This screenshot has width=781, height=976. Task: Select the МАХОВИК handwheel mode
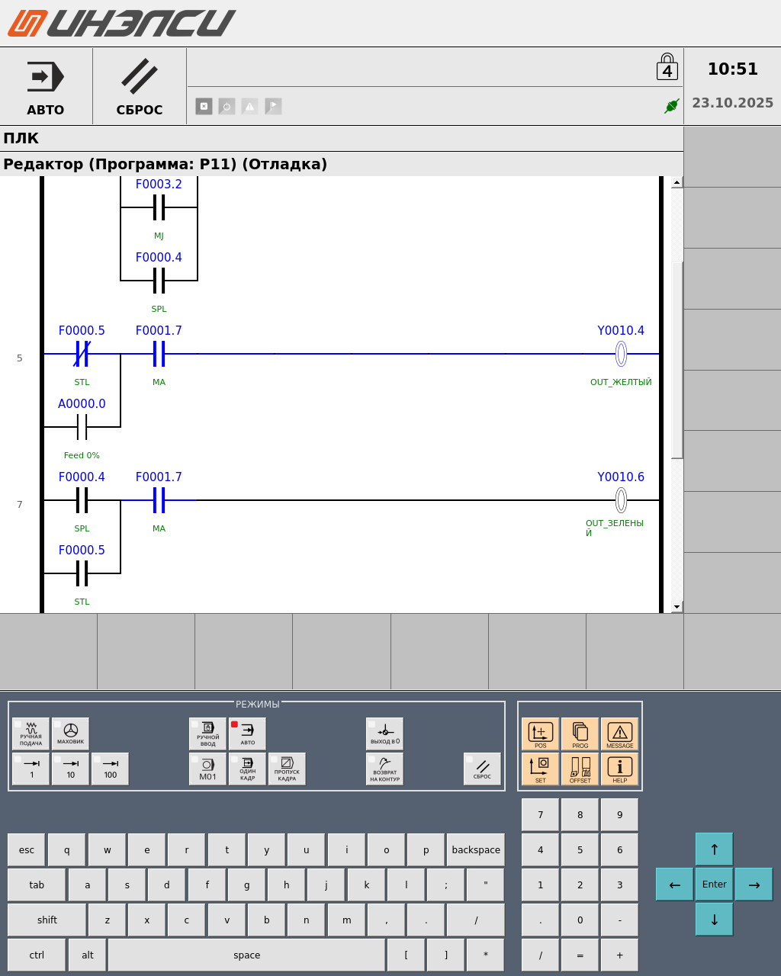70,734
